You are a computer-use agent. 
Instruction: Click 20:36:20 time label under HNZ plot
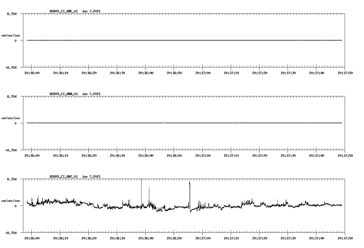(89, 238)
